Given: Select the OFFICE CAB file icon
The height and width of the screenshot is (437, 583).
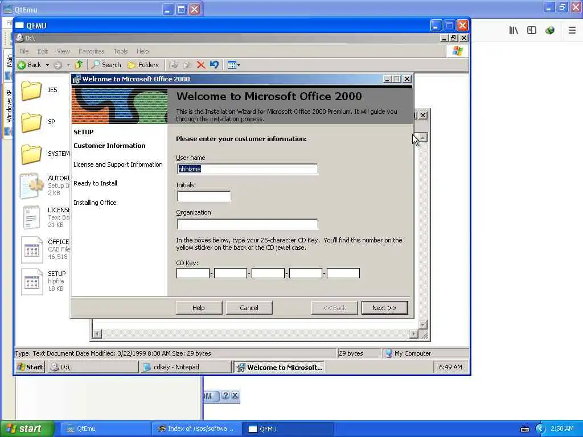Looking at the screenshot, I should pos(32,249).
